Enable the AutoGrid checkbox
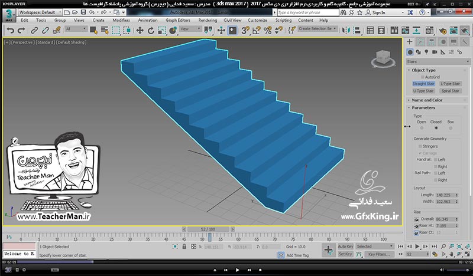 click(423, 77)
